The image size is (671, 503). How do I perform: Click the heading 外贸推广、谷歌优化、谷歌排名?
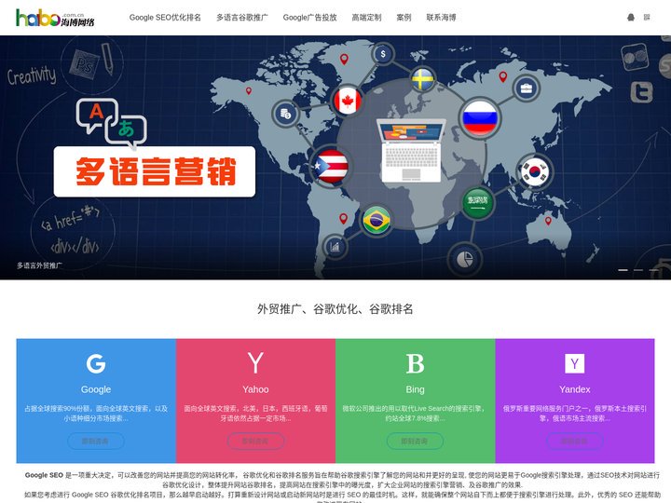pyautogui.click(x=335, y=309)
